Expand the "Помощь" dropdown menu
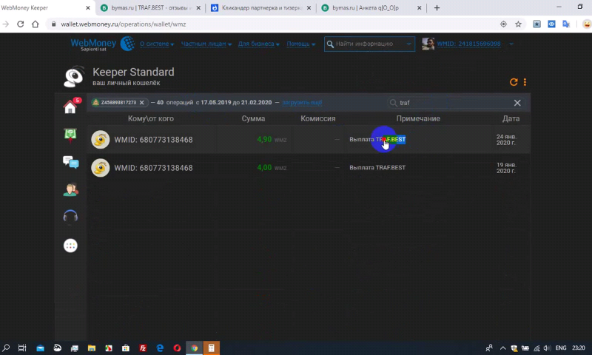The width and height of the screenshot is (592, 355). (301, 44)
